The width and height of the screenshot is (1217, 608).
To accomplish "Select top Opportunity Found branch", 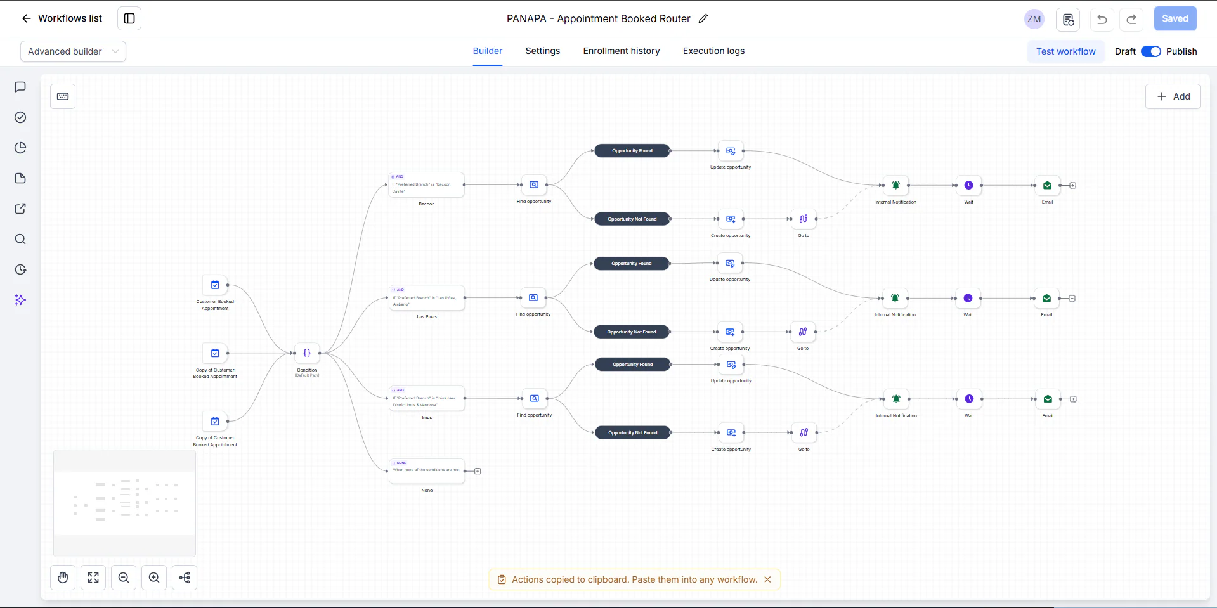I will pos(632,151).
